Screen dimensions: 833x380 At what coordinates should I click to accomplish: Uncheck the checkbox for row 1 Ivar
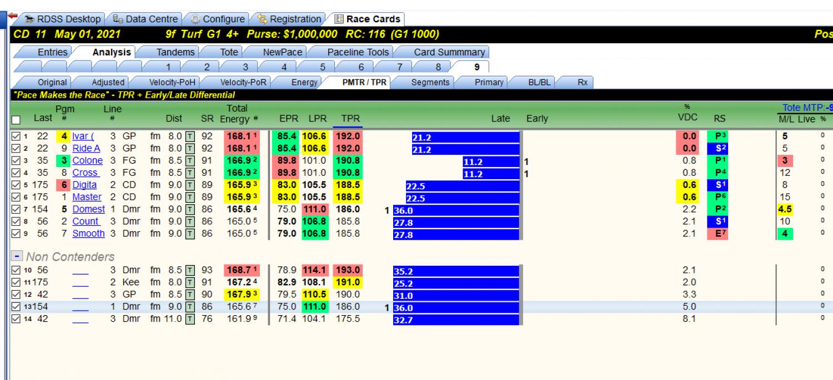pyautogui.click(x=16, y=136)
